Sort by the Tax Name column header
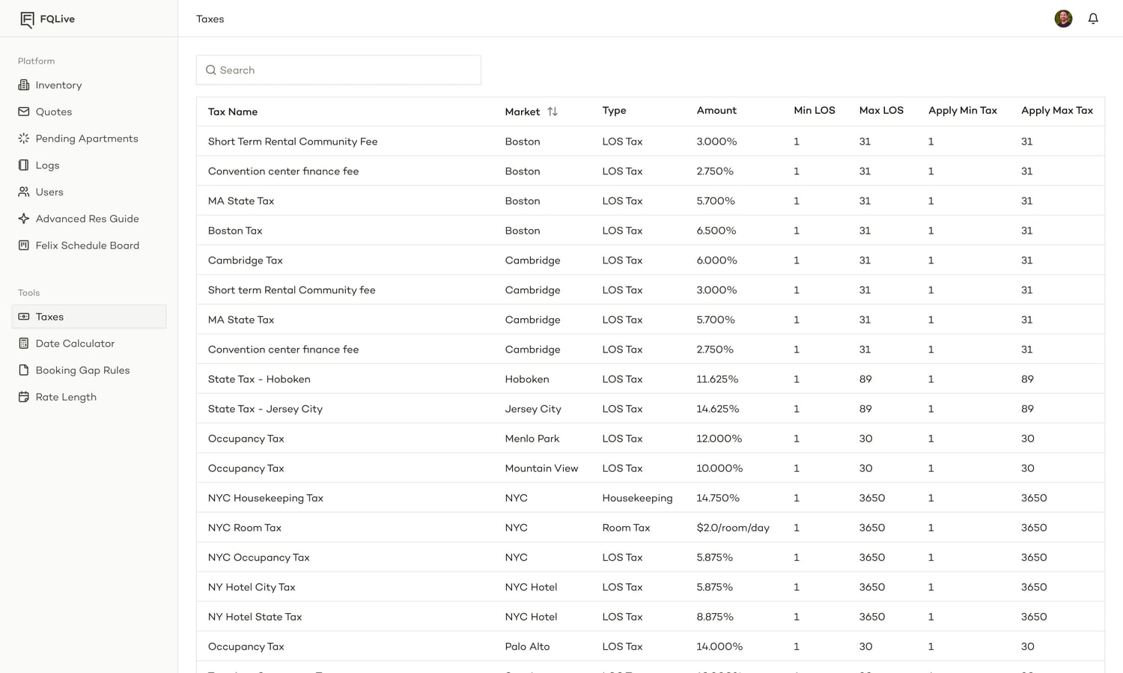 pos(233,112)
